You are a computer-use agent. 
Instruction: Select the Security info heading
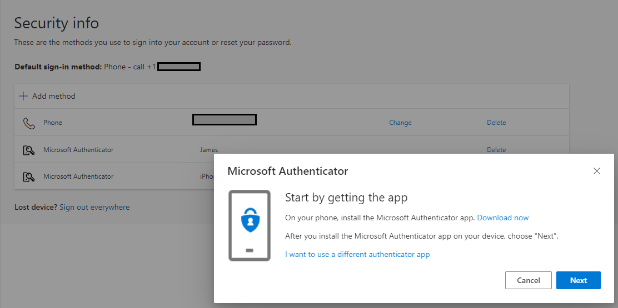point(56,23)
